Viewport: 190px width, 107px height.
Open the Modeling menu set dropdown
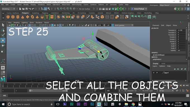pos(8,9)
